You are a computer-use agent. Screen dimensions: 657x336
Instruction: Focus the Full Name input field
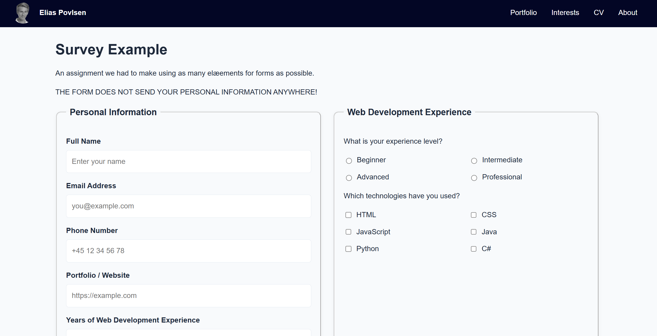pos(188,162)
